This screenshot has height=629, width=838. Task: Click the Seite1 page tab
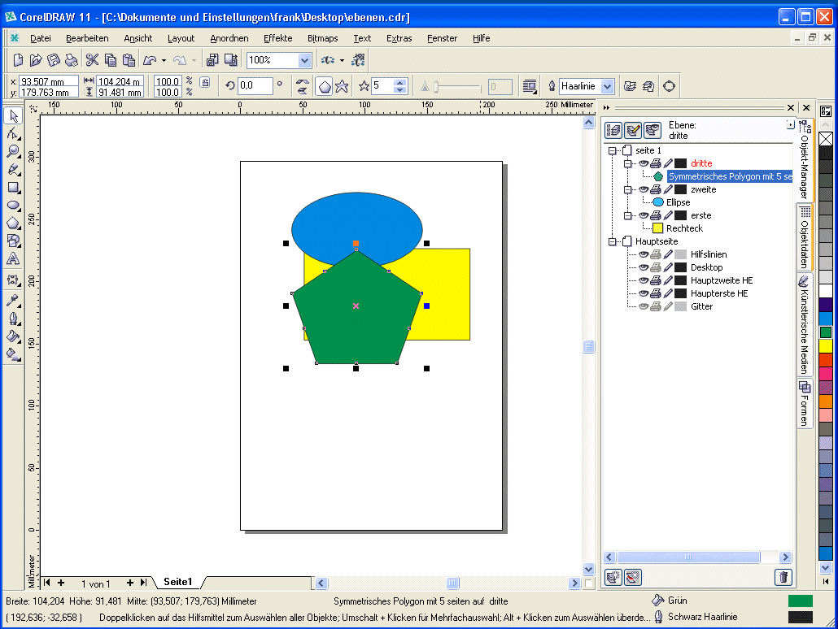(x=177, y=582)
